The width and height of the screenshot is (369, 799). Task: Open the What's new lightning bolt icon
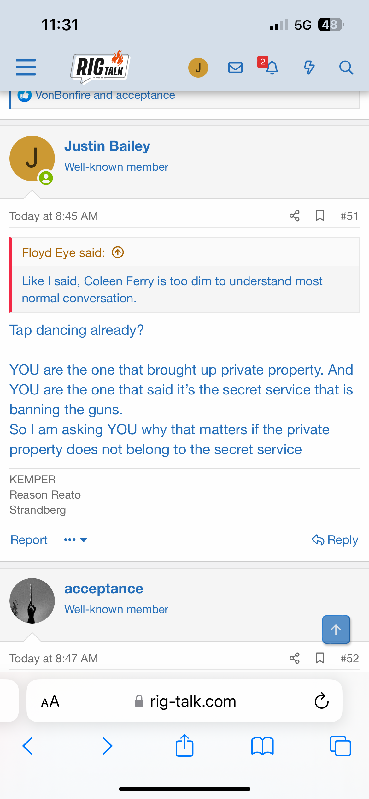pos(309,68)
